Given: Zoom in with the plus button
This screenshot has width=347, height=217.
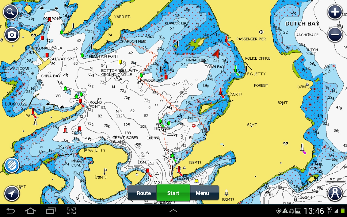Looking at the screenshot, I should tap(335, 12).
